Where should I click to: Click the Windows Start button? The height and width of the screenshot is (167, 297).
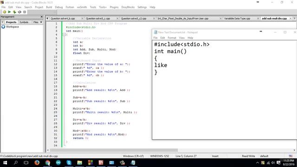(x=5, y=163)
